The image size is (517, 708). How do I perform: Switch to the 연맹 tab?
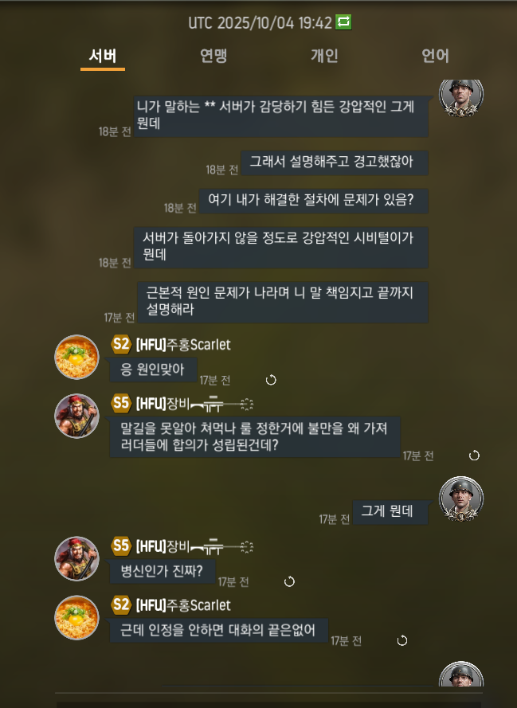coord(213,56)
